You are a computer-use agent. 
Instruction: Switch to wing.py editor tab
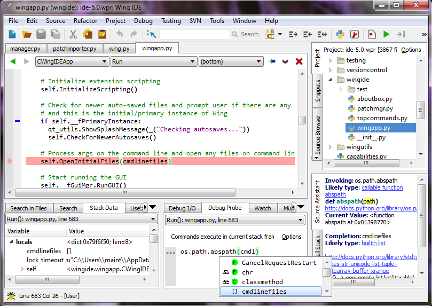click(119, 49)
